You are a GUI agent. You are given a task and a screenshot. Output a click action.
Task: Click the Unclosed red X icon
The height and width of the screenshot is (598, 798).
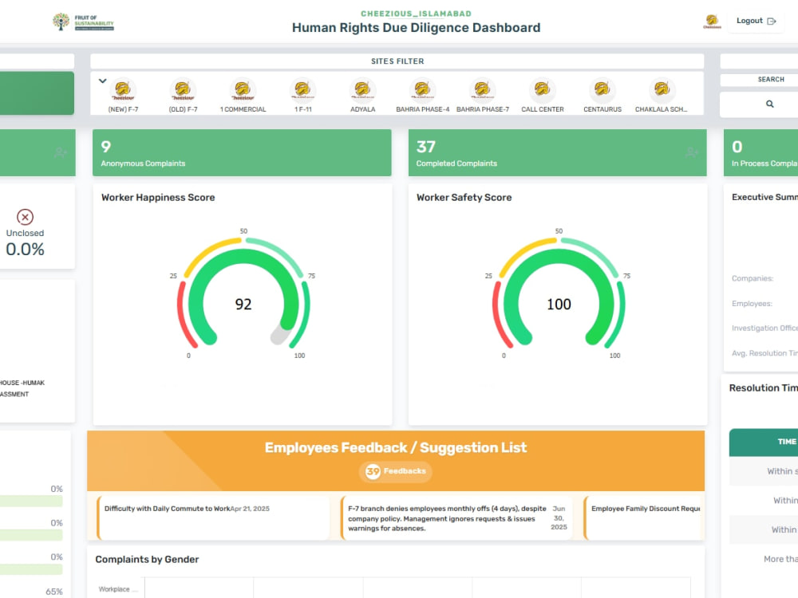[x=25, y=217]
